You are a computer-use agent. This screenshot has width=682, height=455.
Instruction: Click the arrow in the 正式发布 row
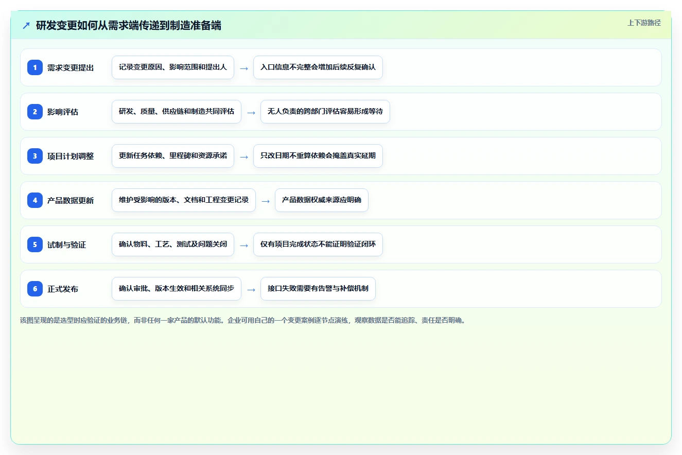251,289
